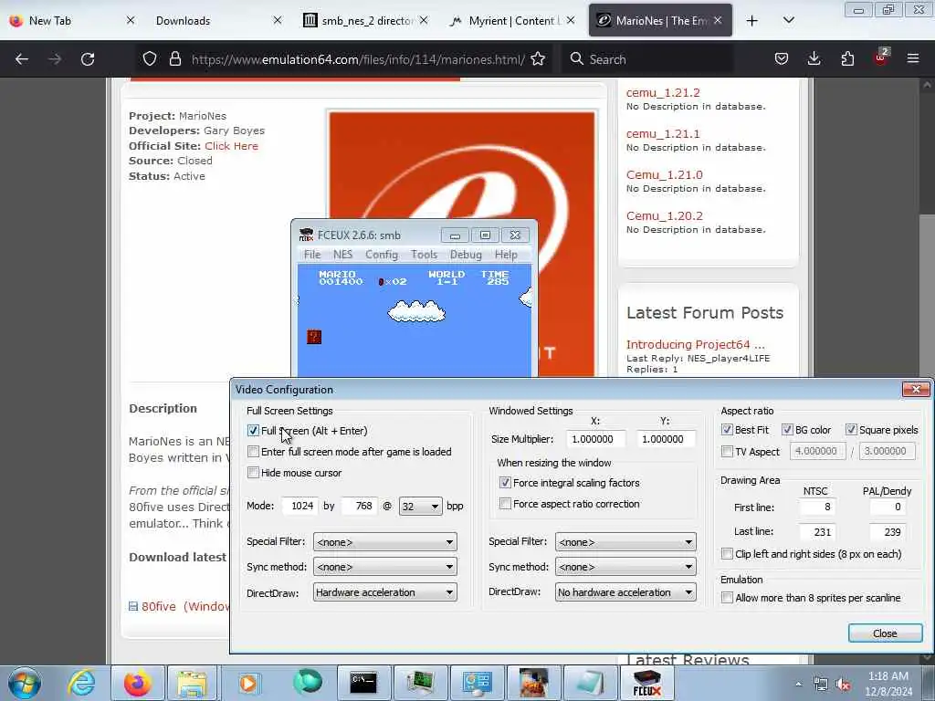Click the FCEUX window title icon
Screen dimensions: 935x701
[306, 235]
